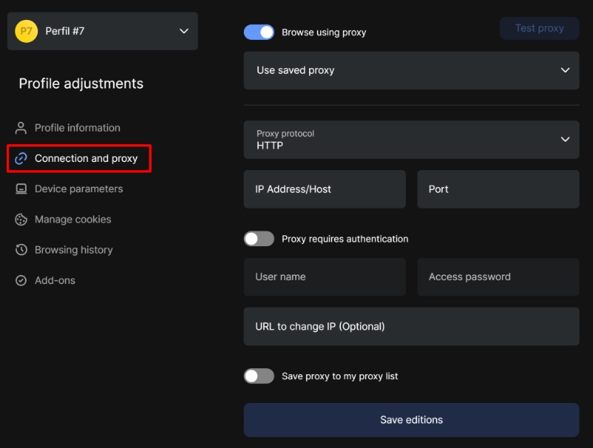593x448 pixels.
Task: Enable Proxy requires authentication
Action: coord(260,238)
